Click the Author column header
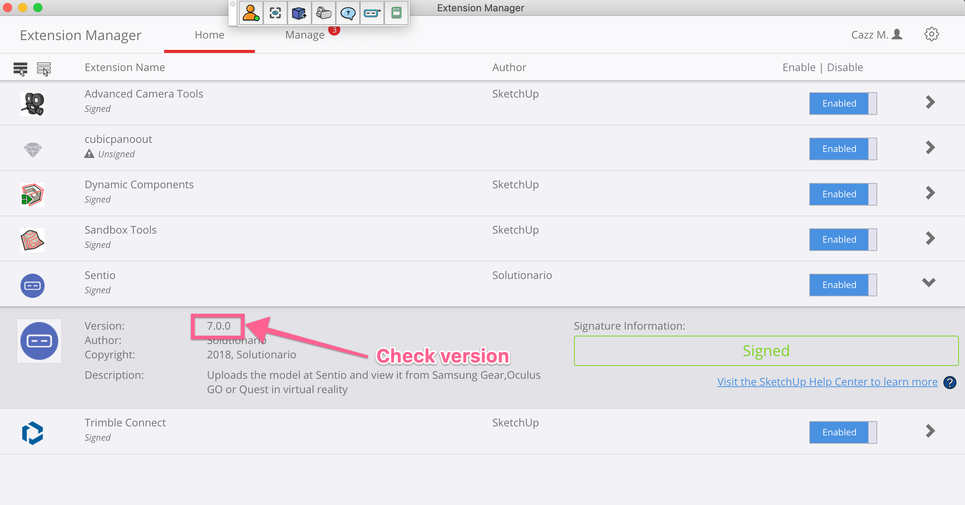This screenshot has height=505, width=965. pos(509,67)
